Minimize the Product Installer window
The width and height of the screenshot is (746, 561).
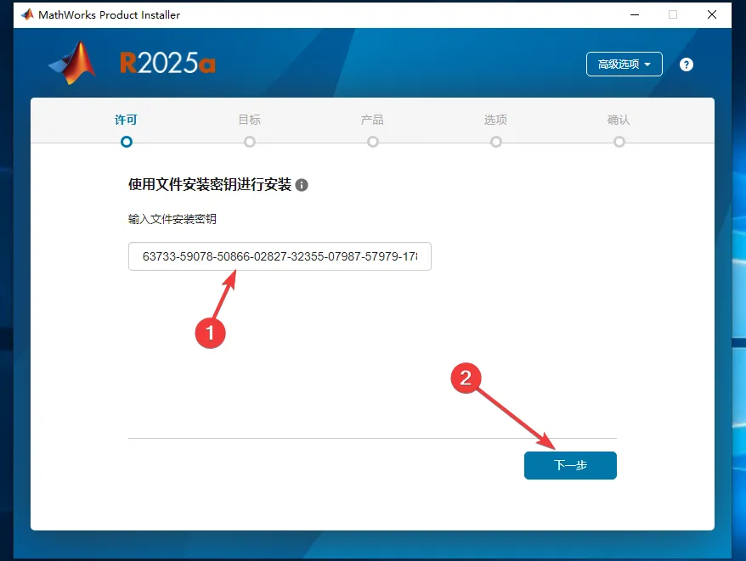click(633, 14)
